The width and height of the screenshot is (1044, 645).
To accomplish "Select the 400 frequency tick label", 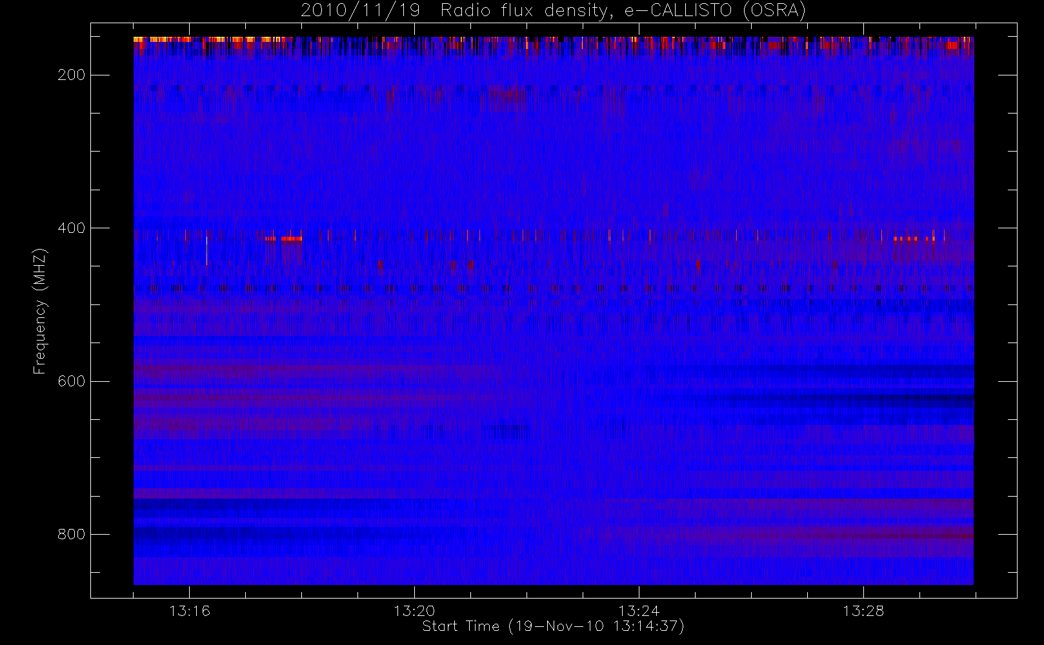I will tap(71, 228).
